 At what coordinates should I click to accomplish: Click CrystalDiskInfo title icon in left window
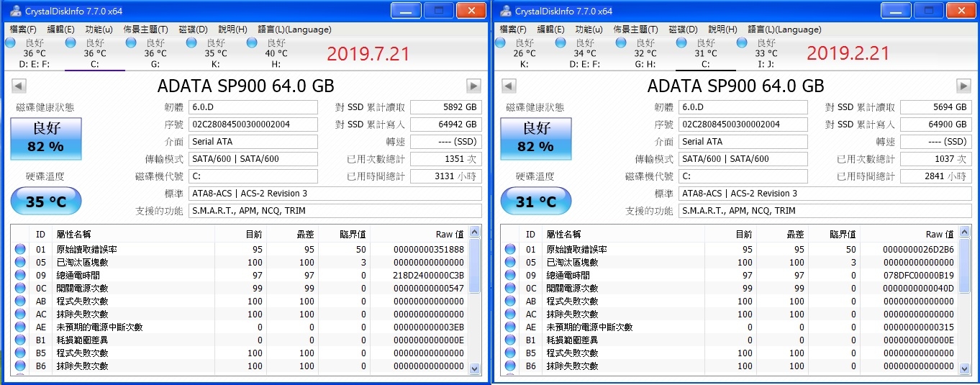[x=16, y=11]
